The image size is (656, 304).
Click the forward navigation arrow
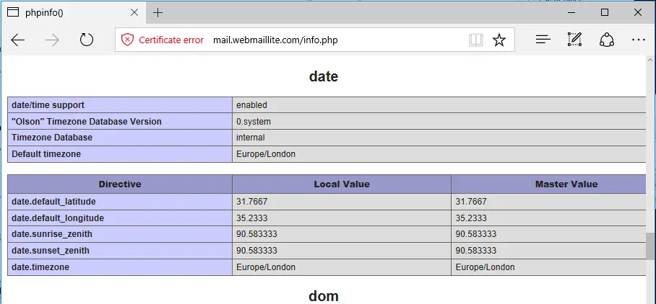pyautogui.click(x=52, y=40)
